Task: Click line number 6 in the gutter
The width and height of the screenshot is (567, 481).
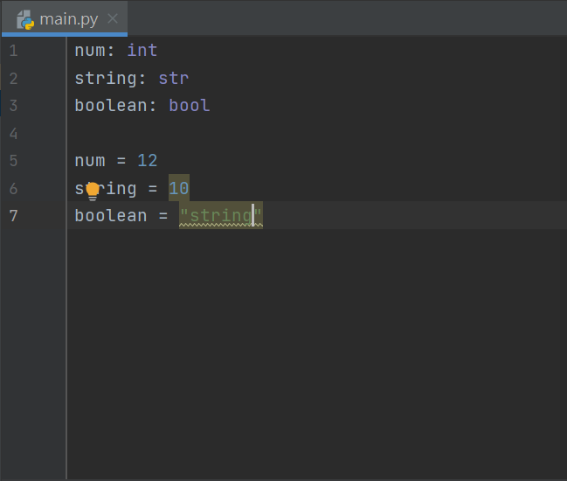Action: click(13, 189)
